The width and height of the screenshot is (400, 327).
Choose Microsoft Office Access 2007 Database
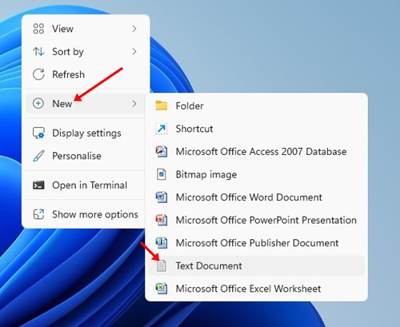[x=257, y=151]
